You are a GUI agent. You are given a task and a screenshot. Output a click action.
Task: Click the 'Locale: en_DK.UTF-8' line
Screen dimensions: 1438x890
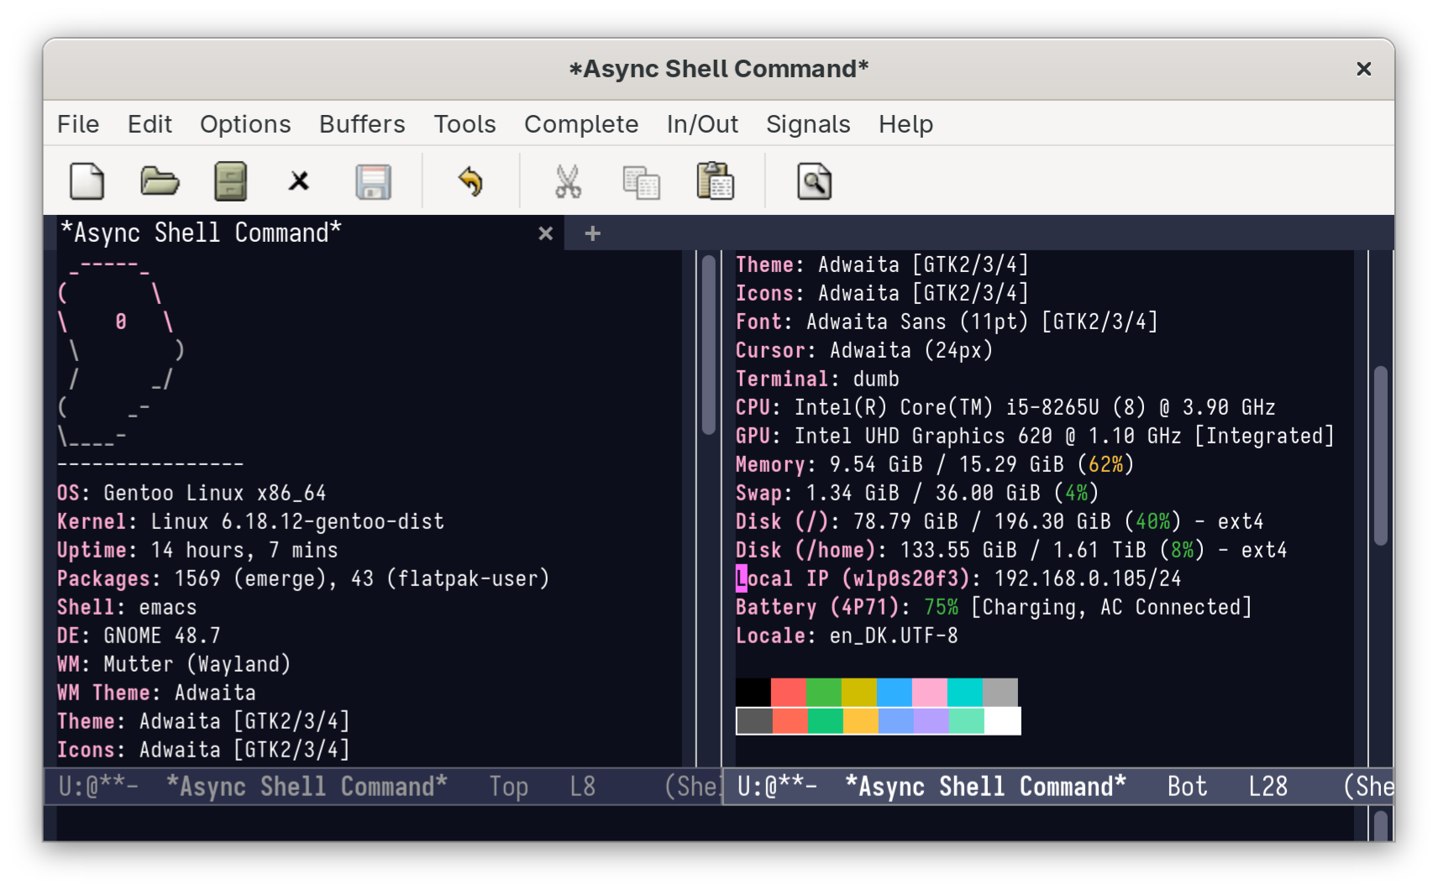coord(847,636)
